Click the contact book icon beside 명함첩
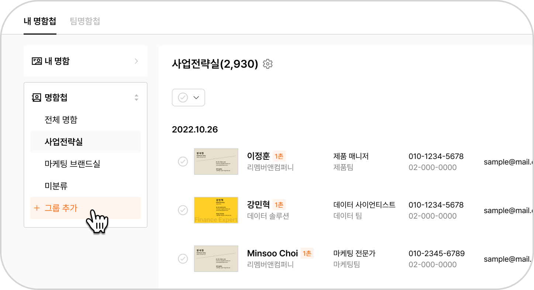The image size is (534, 290). [x=37, y=98]
